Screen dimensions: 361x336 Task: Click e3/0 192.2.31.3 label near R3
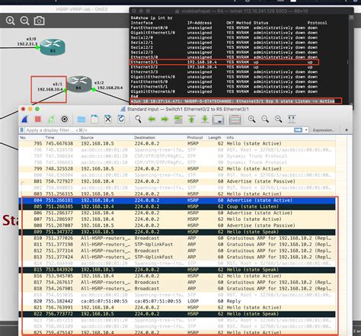[x=27, y=41]
